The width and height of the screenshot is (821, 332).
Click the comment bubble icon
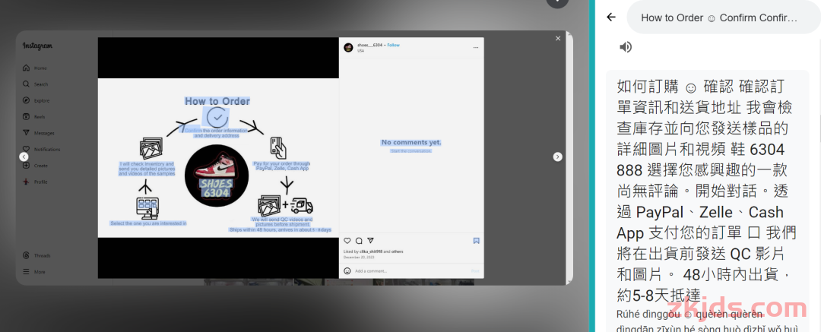click(x=359, y=240)
